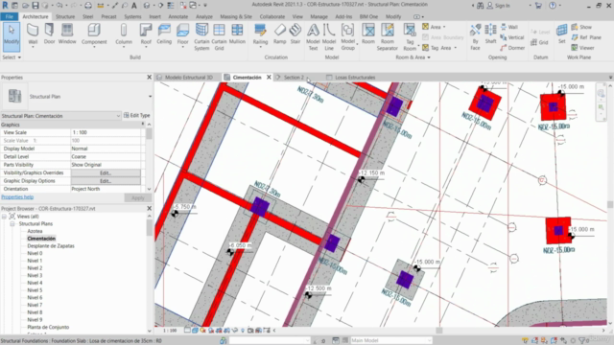
Task: Select the By Face opening tool
Action: tap(475, 36)
